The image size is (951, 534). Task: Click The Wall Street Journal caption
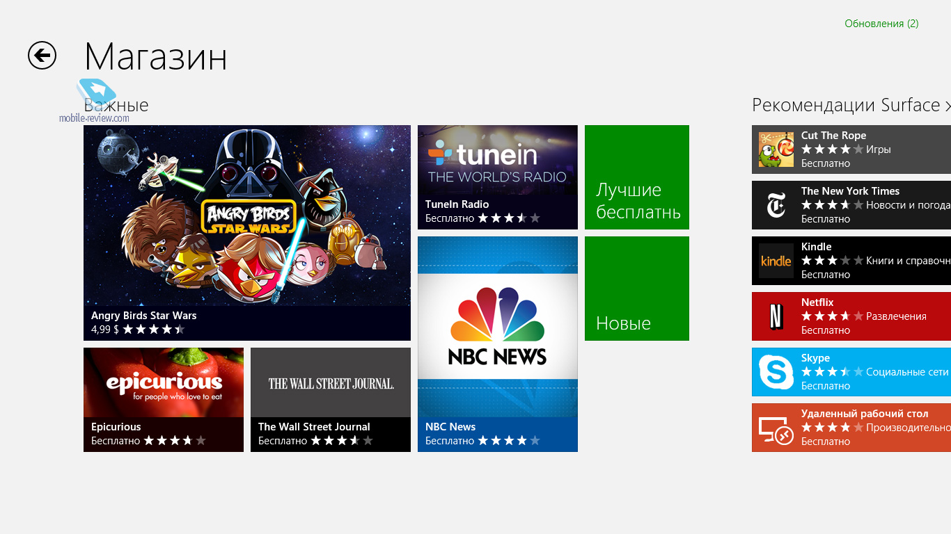click(314, 427)
